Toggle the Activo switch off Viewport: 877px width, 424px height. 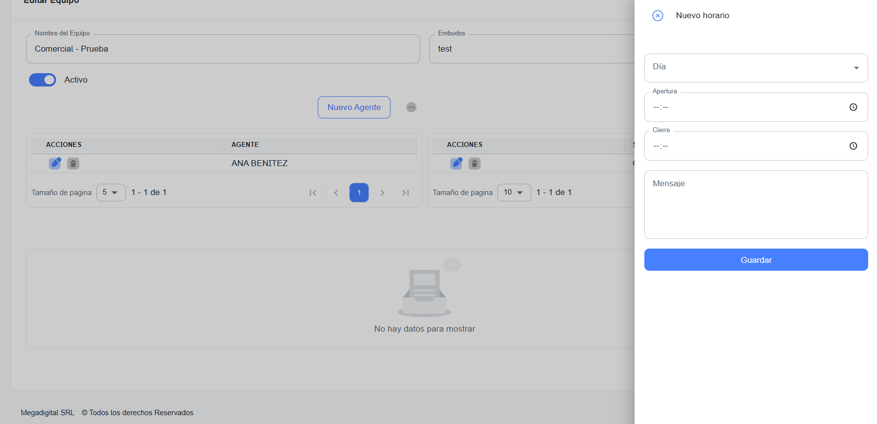click(43, 80)
